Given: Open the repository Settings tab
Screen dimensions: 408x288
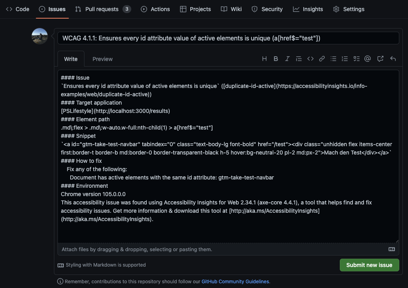Looking at the screenshot, I should click(349, 9).
